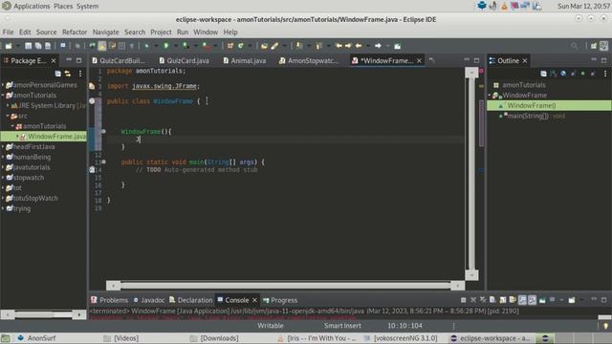Screen dimensions: 612x344
Task: Click vokoscreenNG taskbar entry
Action: click(401, 338)
